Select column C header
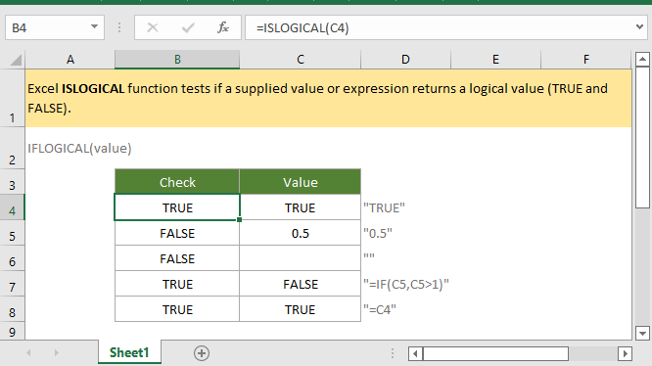Image resolution: width=652 pixels, height=366 pixels. coord(301,60)
